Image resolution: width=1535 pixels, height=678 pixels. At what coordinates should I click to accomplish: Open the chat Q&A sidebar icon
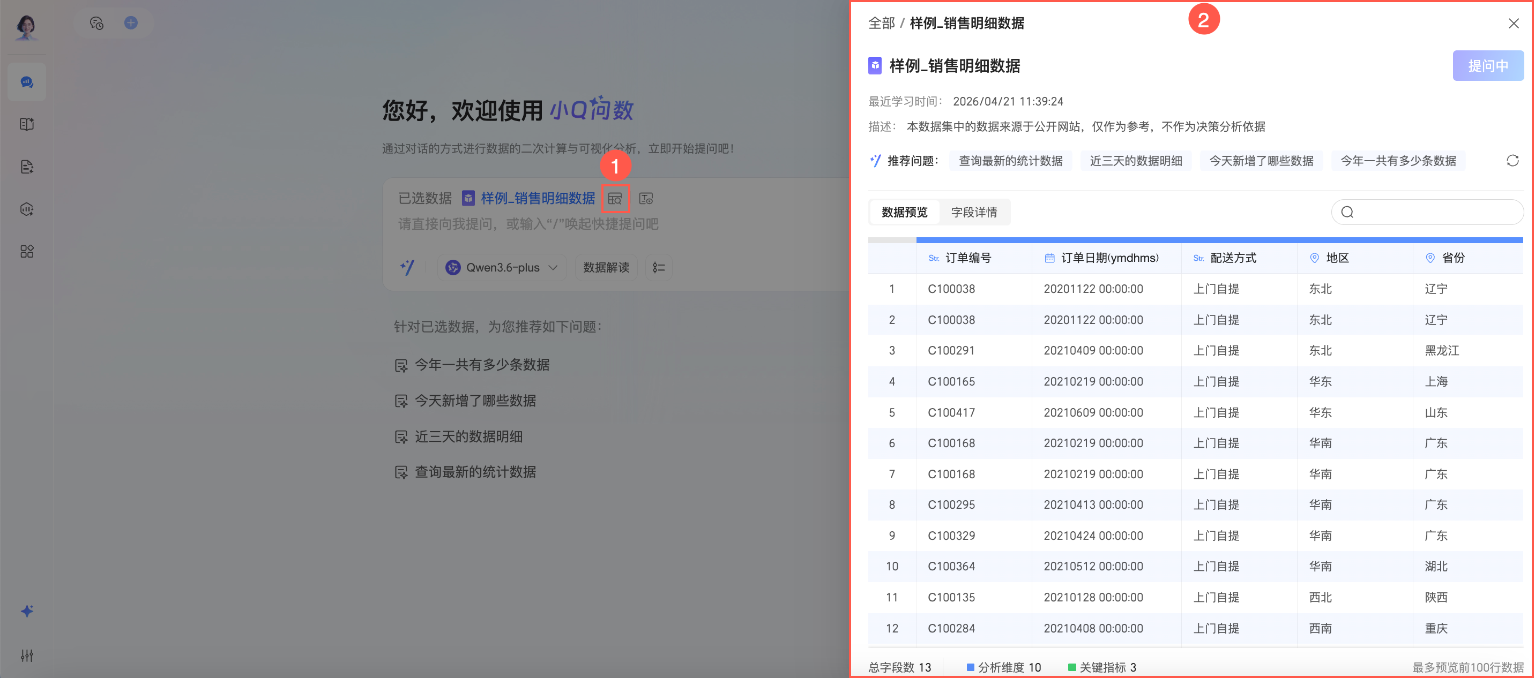[x=27, y=81]
